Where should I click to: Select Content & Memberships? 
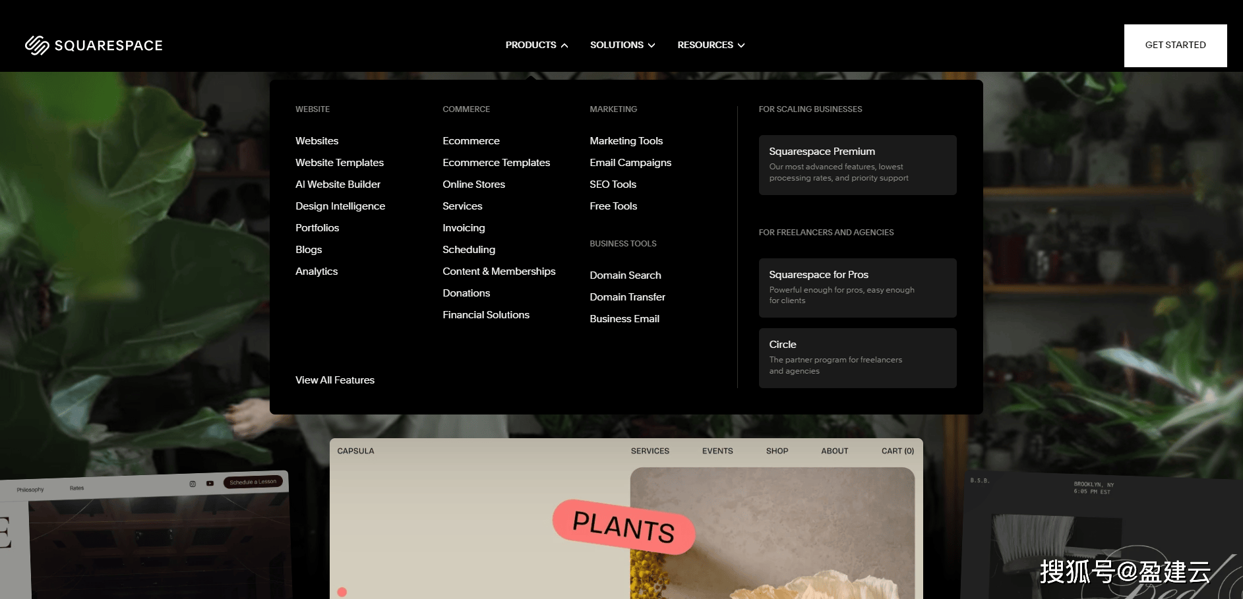(x=499, y=271)
